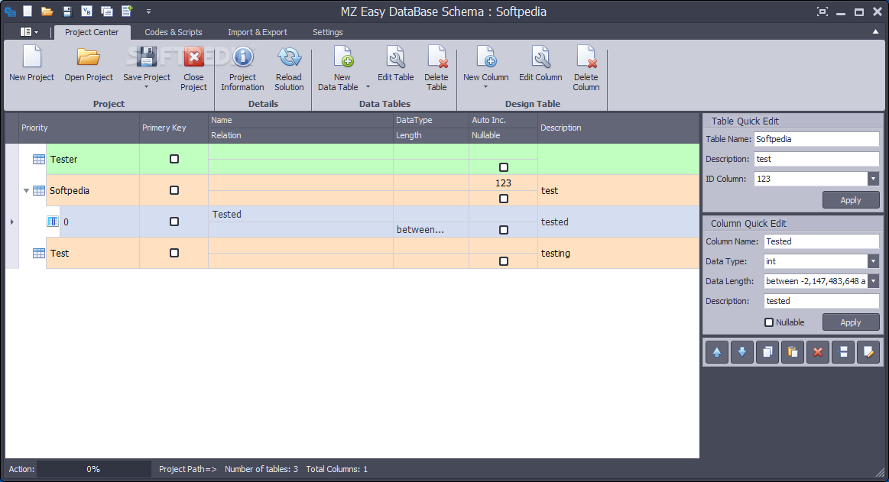Switch to Codes & Scripts tab
889x482 pixels.
point(174,32)
